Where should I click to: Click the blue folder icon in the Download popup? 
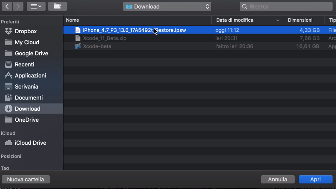tap(129, 7)
